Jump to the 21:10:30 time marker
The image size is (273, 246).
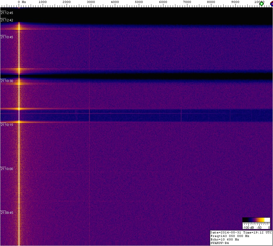click(7, 81)
